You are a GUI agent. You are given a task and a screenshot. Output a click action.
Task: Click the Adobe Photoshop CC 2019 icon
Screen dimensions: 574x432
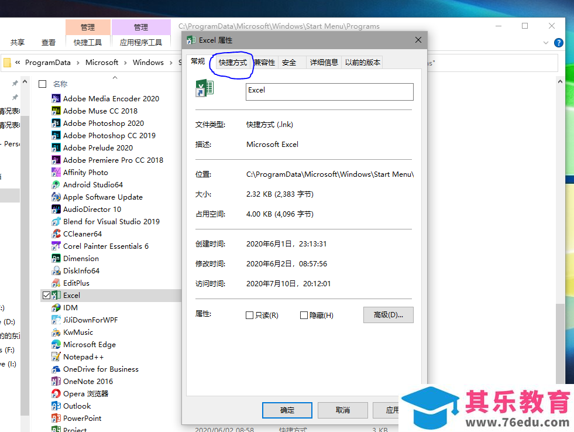(56, 135)
